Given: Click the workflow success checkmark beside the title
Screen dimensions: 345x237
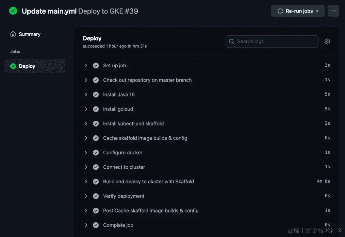Looking at the screenshot, I should 13,11.
